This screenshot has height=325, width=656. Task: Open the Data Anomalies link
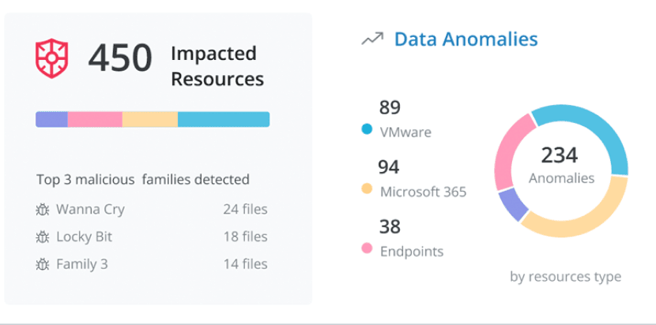pos(466,39)
